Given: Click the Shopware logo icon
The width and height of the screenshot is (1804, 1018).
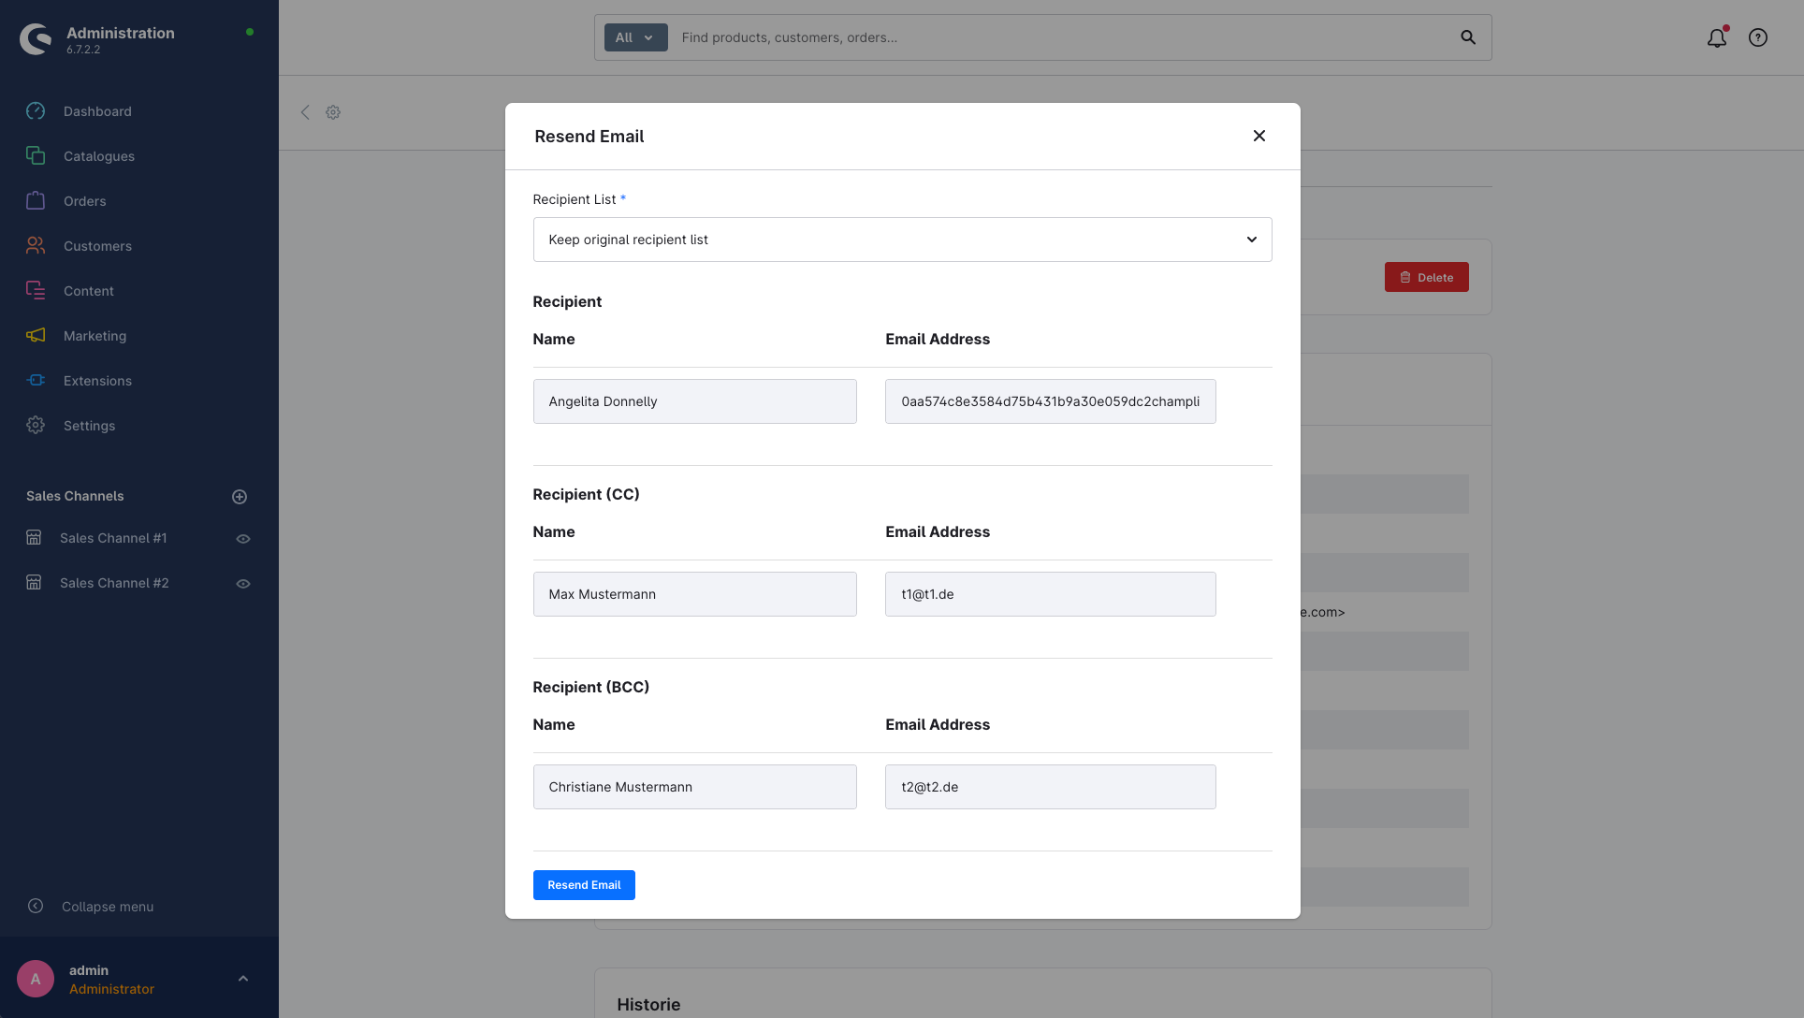Looking at the screenshot, I should point(36,39).
